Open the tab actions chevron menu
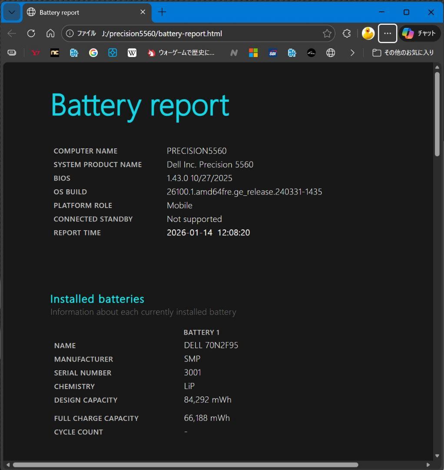Image resolution: width=444 pixels, height=470 pixels. pyautogui.click(x=12, y=12)
